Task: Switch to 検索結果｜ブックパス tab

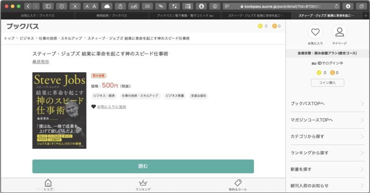Action: coord(111,16)
